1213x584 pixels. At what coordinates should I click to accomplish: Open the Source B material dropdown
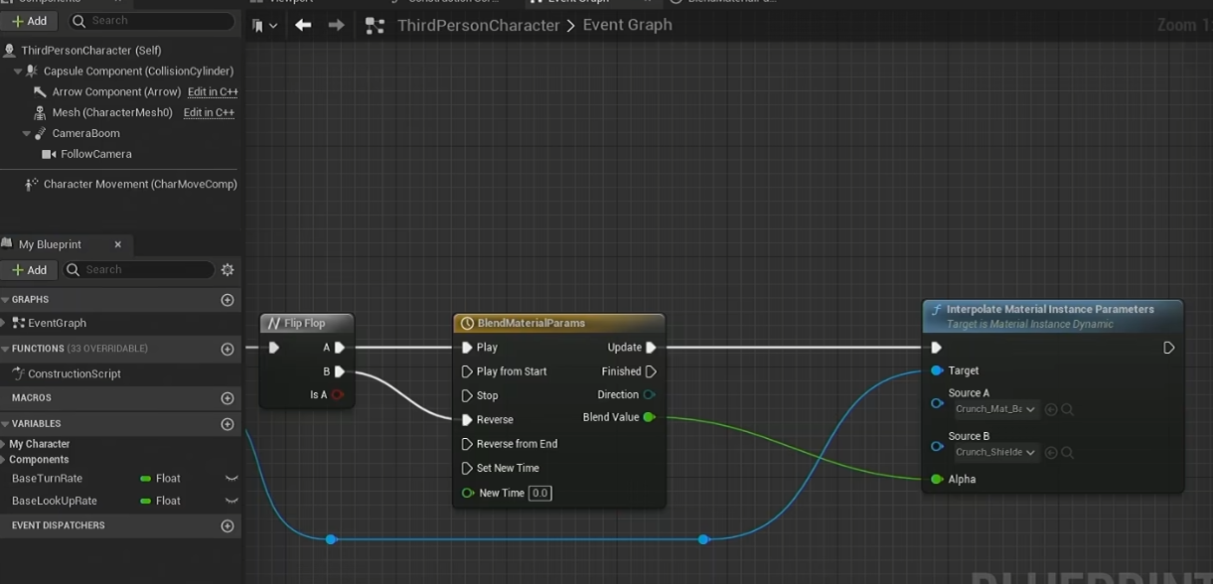click(x=995, y=453)
